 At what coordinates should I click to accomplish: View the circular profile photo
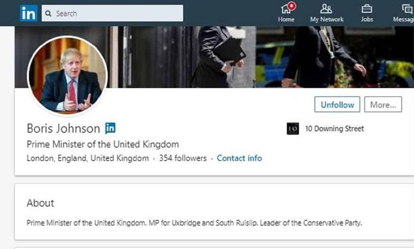pyautogui.click(x=67, y=76)
